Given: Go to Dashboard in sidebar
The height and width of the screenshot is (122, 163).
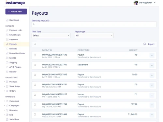Looking at the screenshot, I should click(x=14, y=20).
